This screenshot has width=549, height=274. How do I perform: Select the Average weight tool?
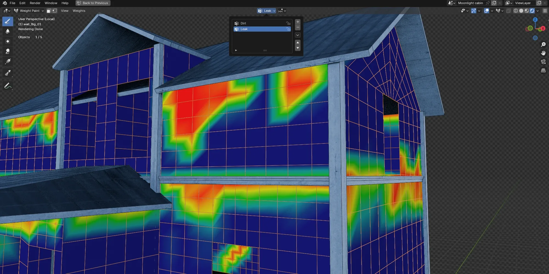pos(7,41)
